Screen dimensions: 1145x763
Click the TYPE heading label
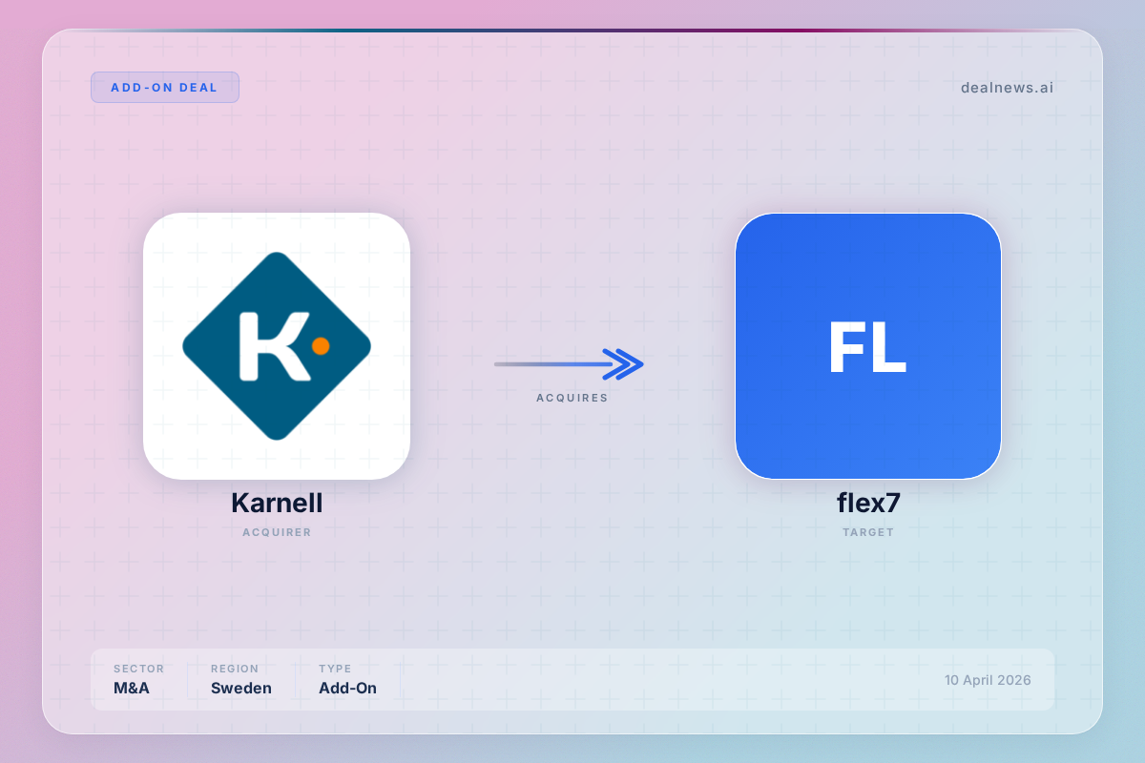pos(335,669)
